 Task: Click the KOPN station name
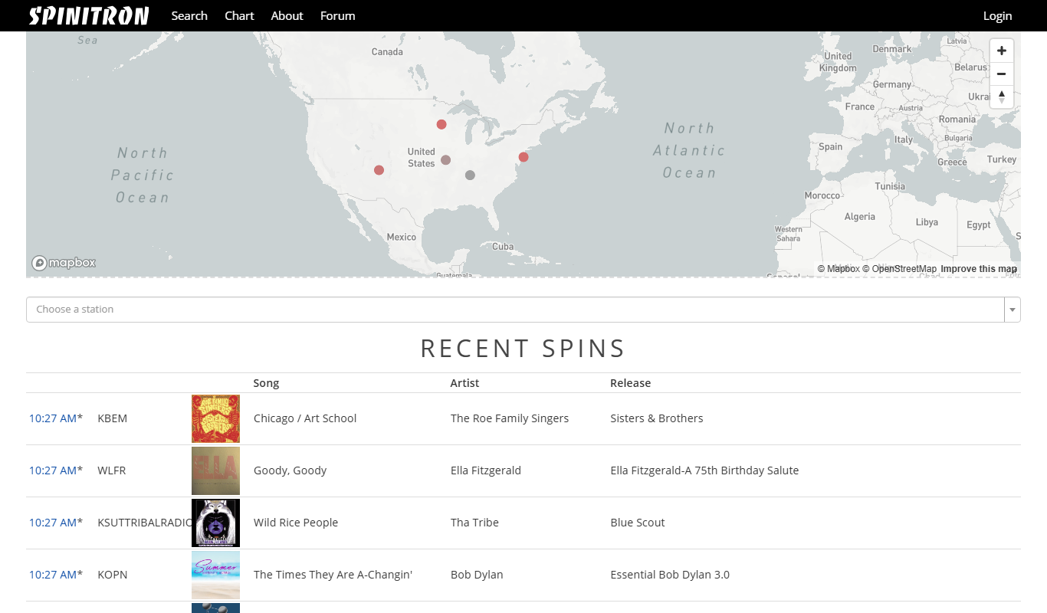click(113, 575)
